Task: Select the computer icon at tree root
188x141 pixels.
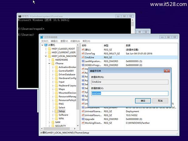Action: pos(46,45)
